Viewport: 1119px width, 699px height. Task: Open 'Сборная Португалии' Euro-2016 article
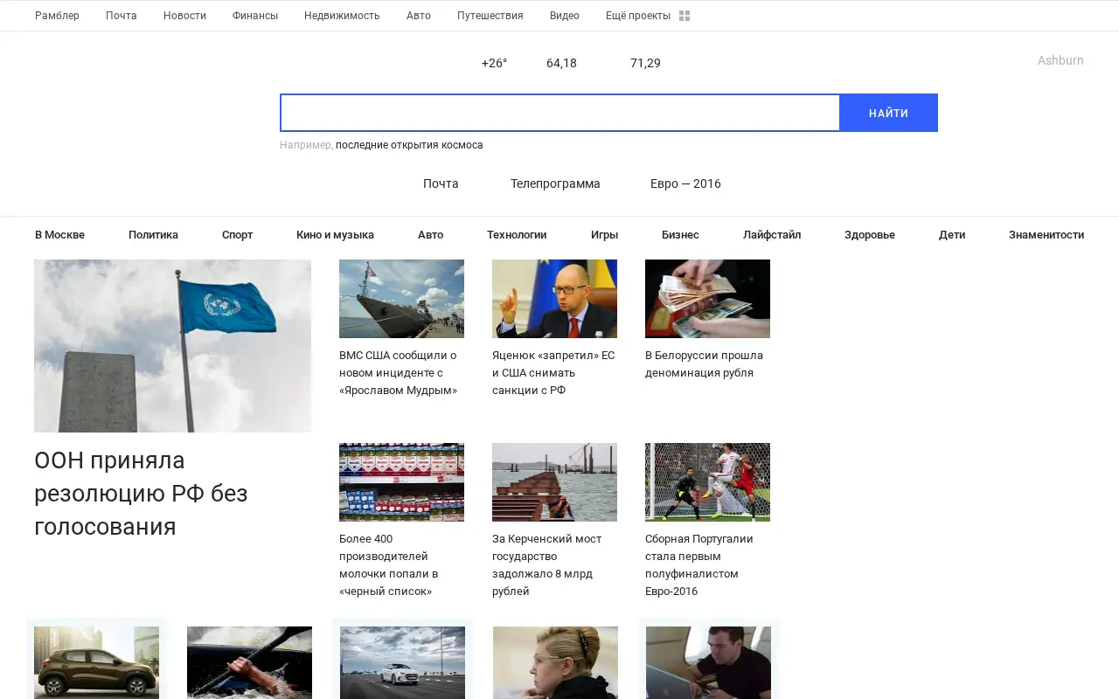[x=699, y=565]
